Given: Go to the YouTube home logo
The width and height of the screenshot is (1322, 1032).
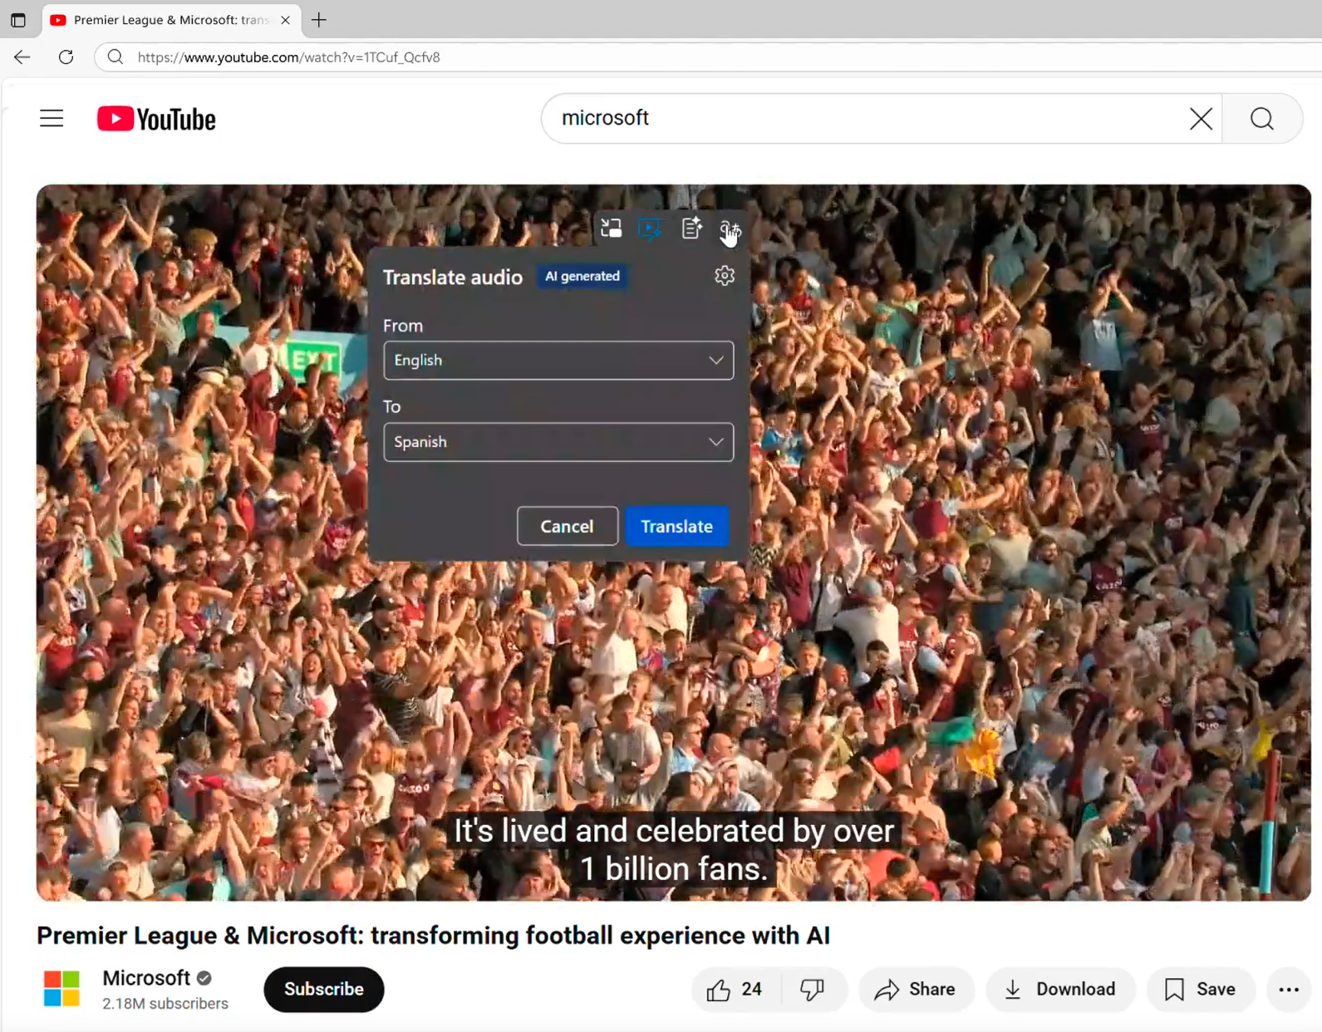Looking at the screenshot, I should (156, 119).
